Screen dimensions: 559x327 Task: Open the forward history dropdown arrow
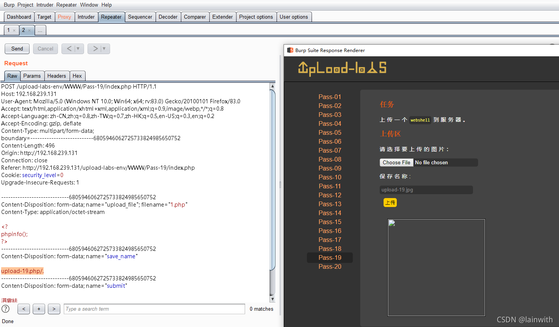point(104,49)
